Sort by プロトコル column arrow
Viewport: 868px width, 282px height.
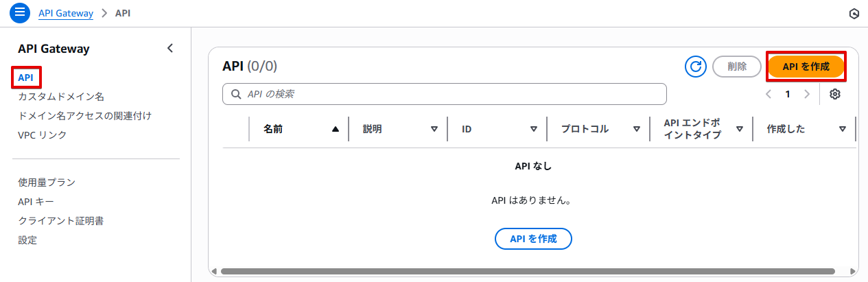(636, 129)
